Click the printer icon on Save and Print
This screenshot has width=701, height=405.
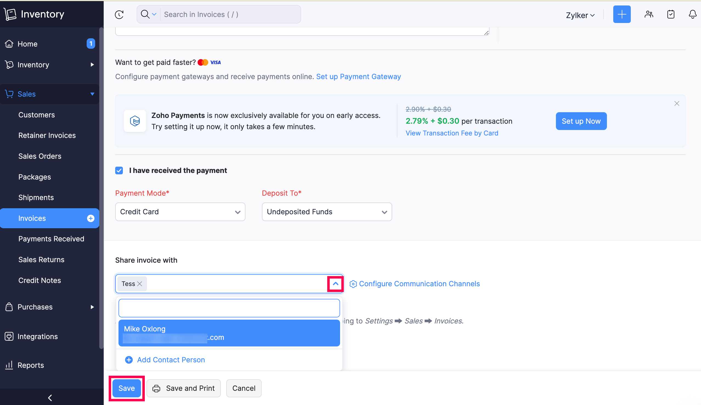(156, 388)
